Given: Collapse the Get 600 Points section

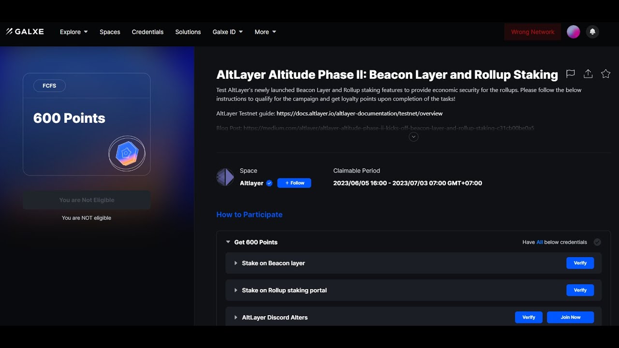Looking at the screenshot, I should point(228,242).
